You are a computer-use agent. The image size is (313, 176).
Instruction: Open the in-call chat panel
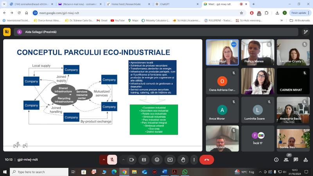(296, 160)
